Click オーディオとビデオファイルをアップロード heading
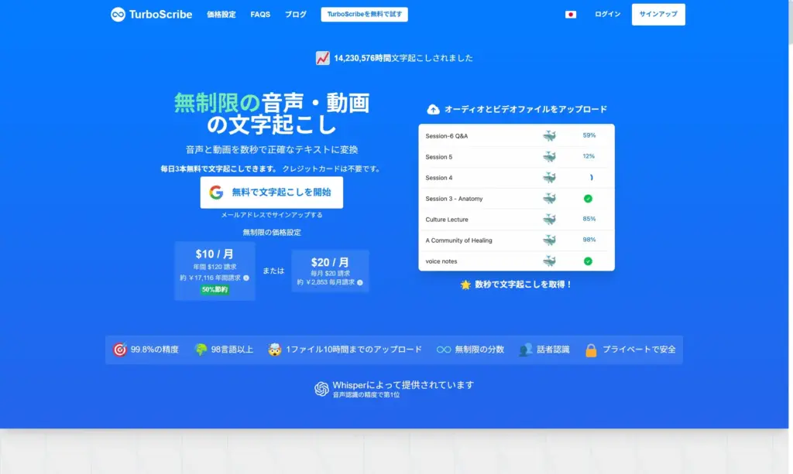The image size is (793, 474). pyautogui.click(x=526, y=110)
